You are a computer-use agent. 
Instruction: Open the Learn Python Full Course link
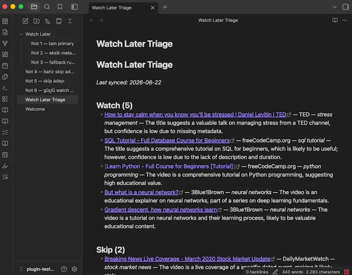[169, 166]
